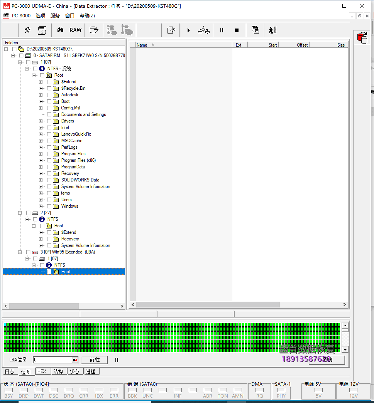374x403 pixels.
Task: Click the NTFS 系统 info icon
Action: click(42, 69)
